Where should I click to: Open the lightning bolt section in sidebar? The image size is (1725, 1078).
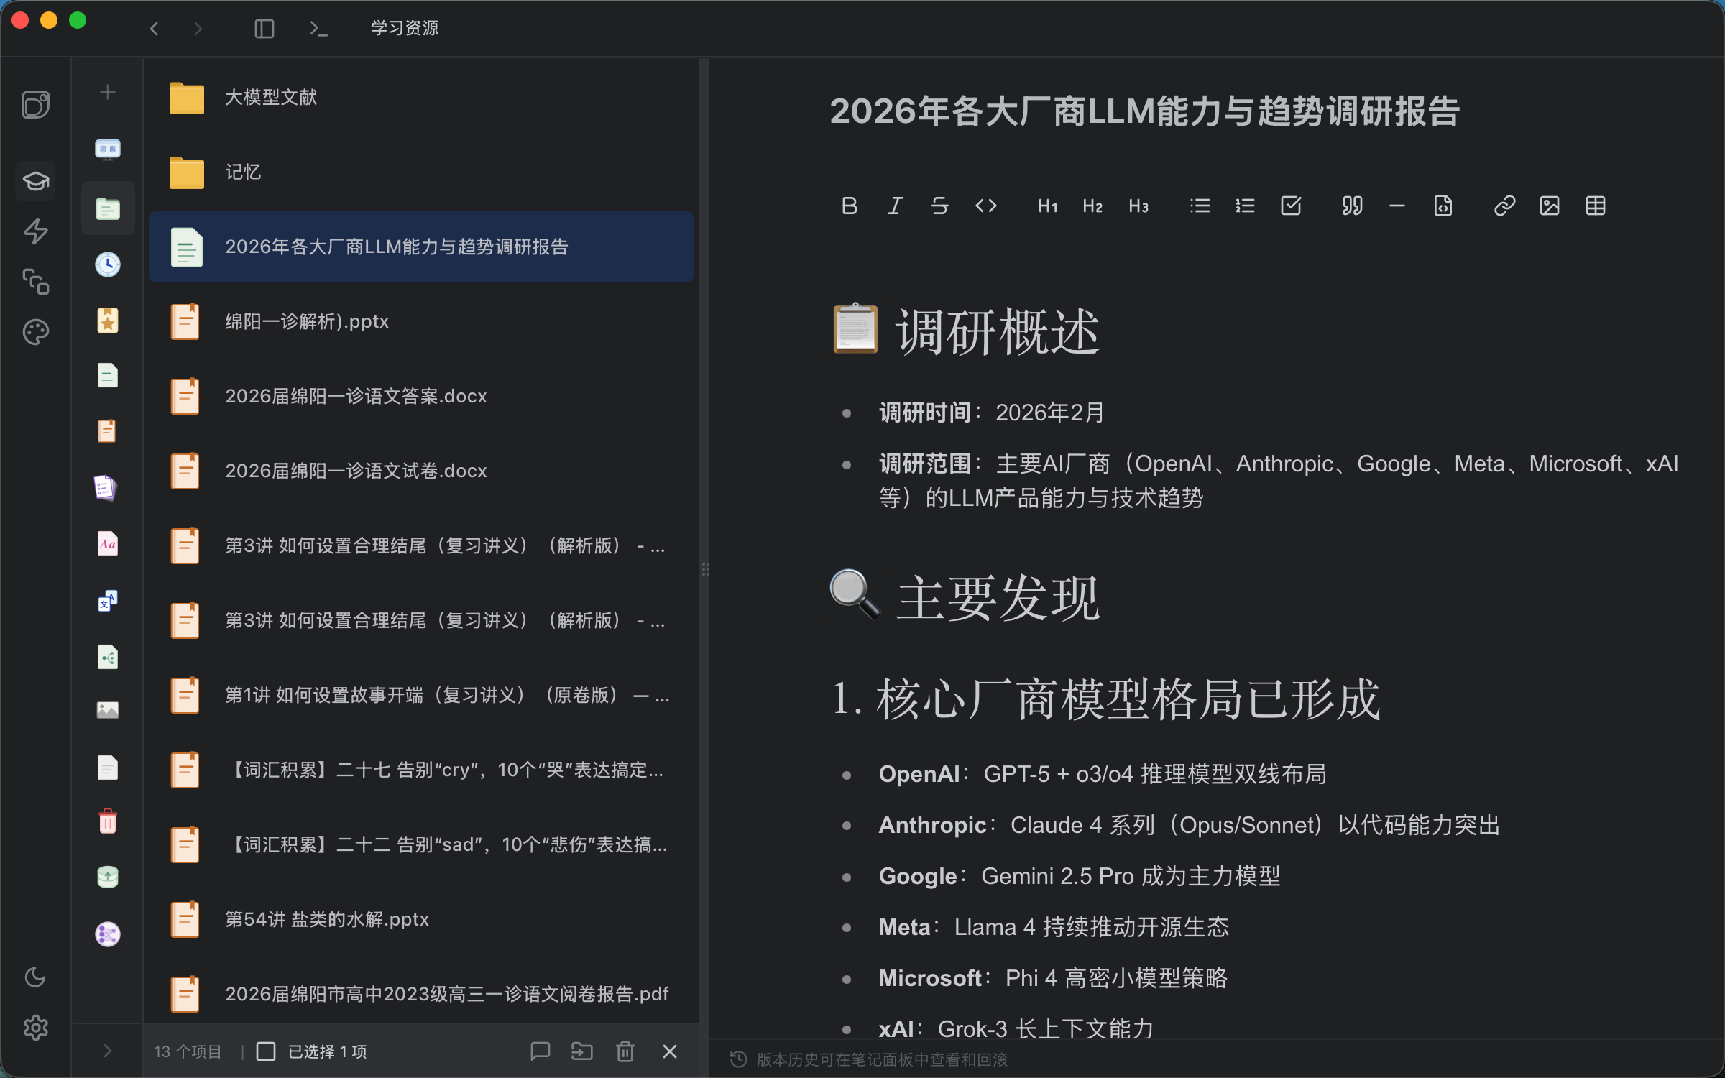point(35,231)
